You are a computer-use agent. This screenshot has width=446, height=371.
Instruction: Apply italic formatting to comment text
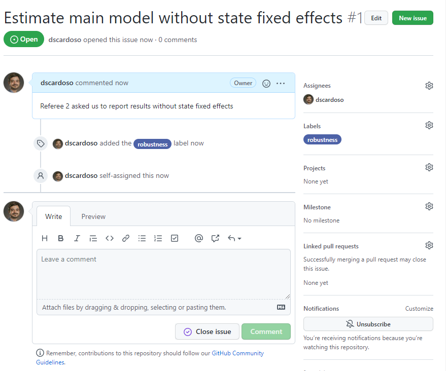click(x=77, y=238)
